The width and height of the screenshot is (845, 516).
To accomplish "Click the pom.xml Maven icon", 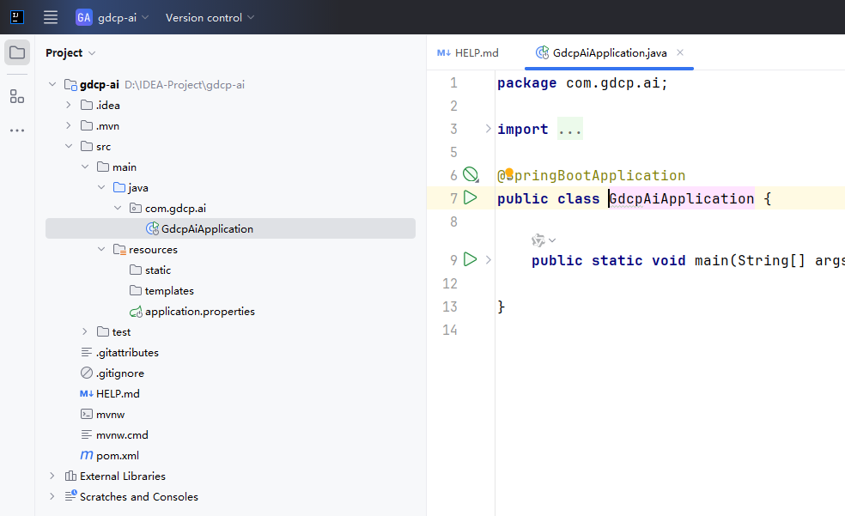I will pos(86,455).
